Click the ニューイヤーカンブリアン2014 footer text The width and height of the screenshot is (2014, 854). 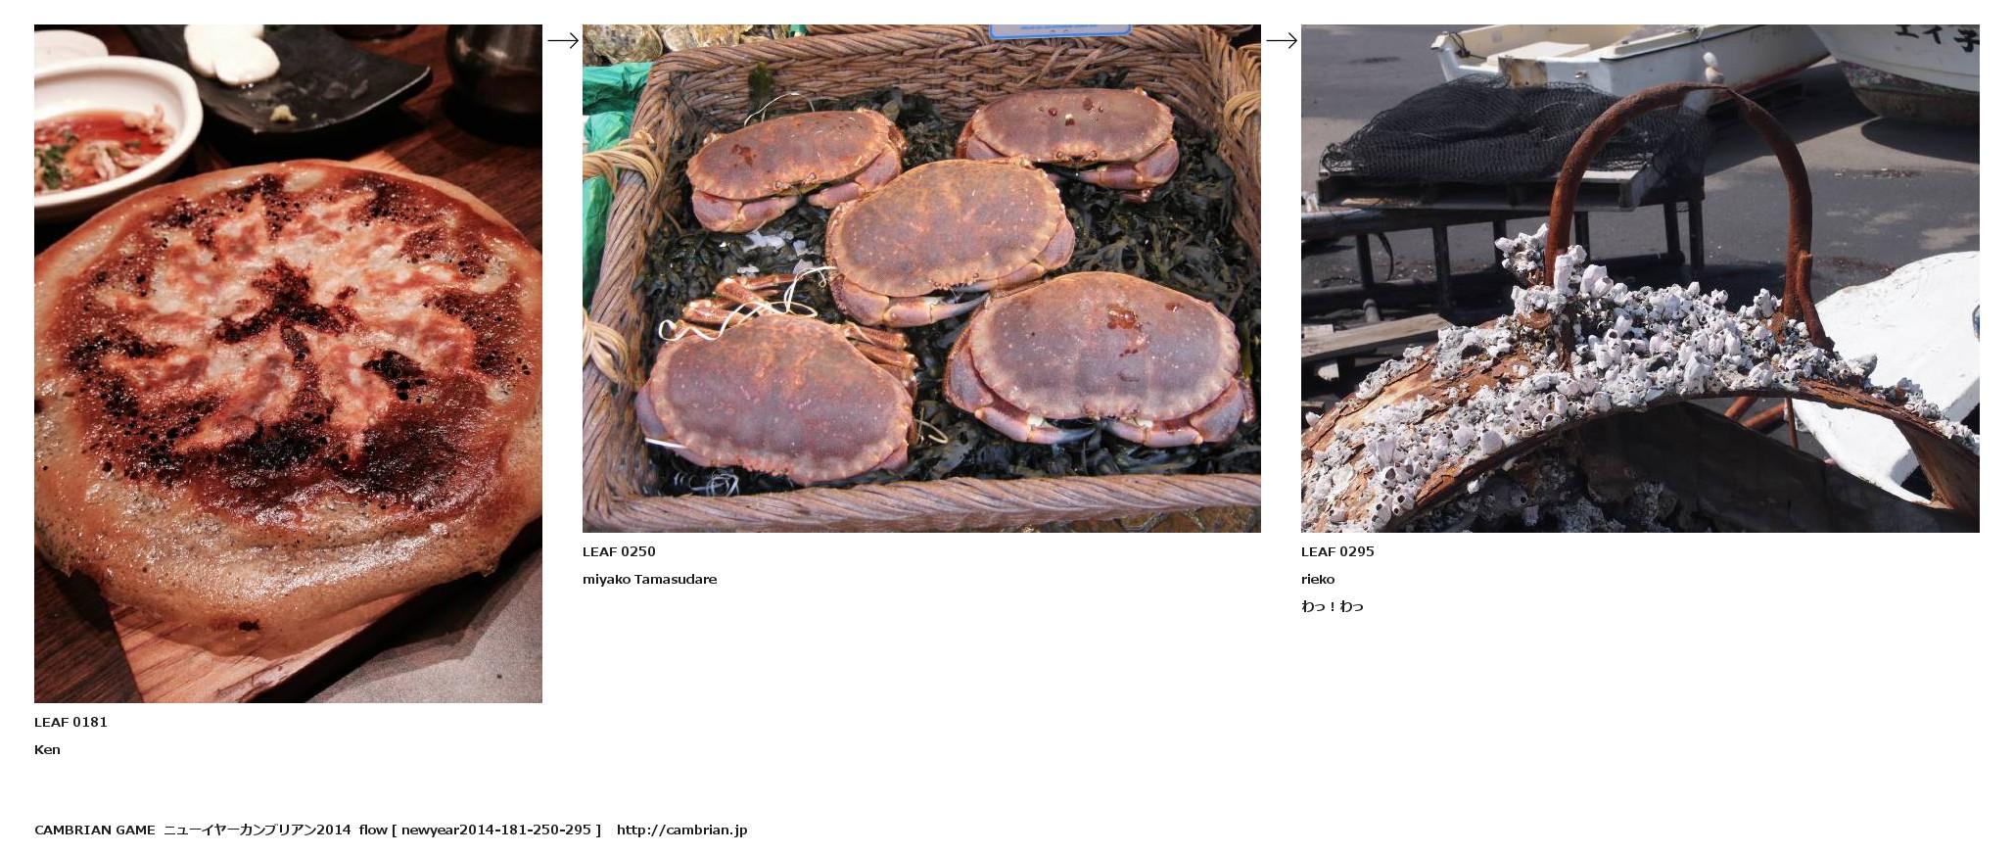257,830
